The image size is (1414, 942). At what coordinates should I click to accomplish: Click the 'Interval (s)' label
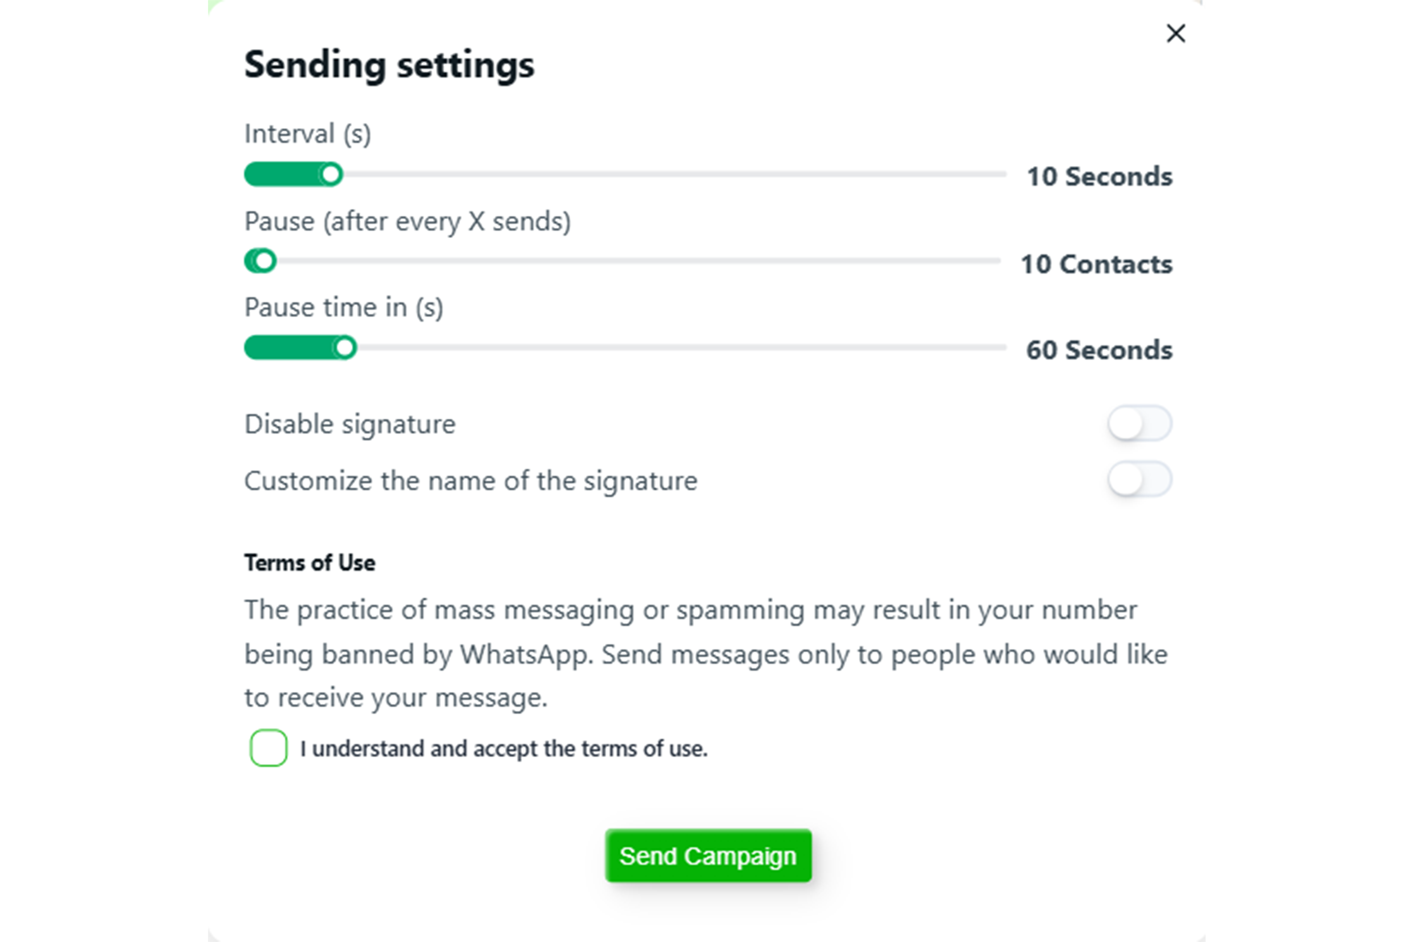[307, 134]
